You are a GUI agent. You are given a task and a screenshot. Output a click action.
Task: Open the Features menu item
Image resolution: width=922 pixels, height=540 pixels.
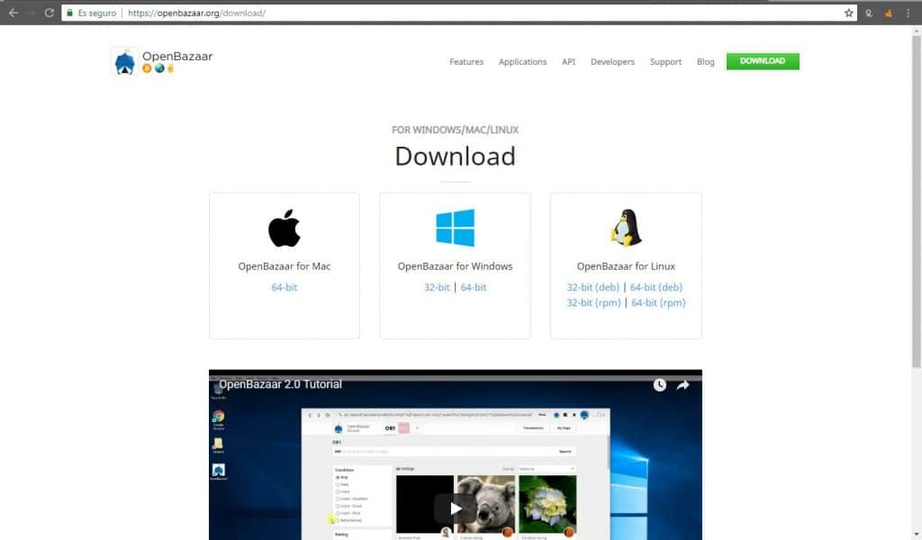click(x=466, y=62)
